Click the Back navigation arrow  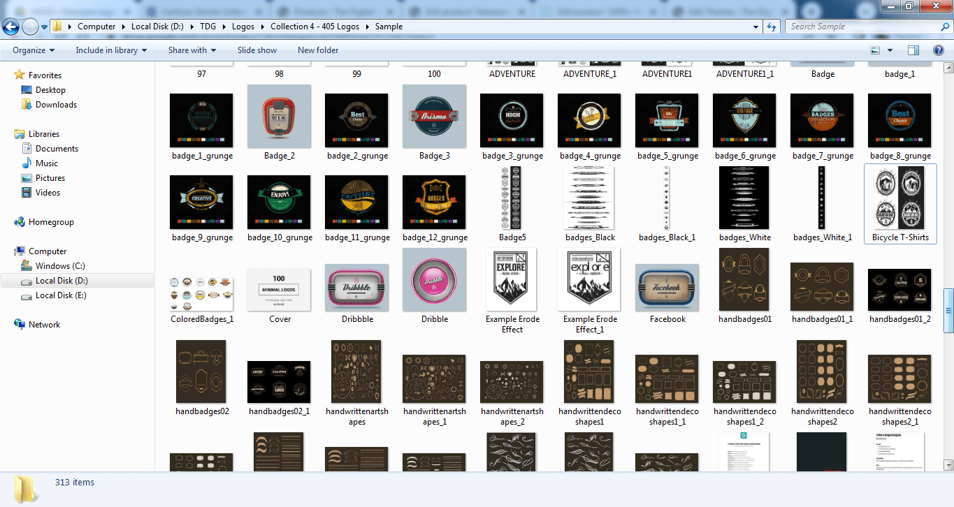tap(11, 27)
